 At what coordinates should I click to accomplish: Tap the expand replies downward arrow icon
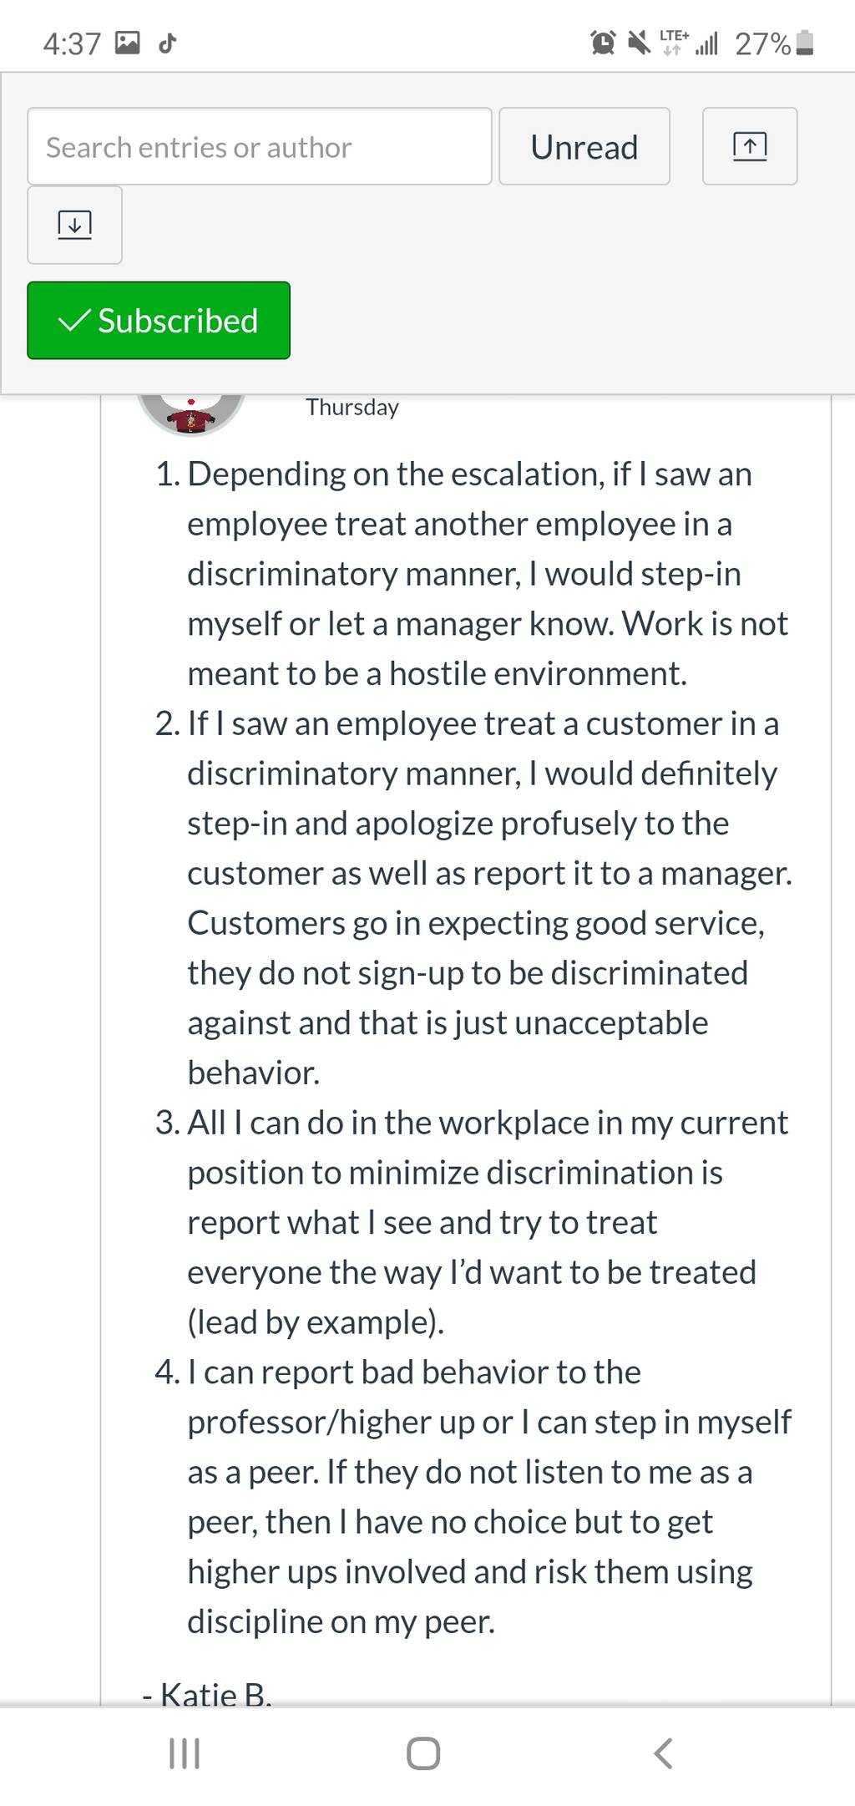pos(75,225)
